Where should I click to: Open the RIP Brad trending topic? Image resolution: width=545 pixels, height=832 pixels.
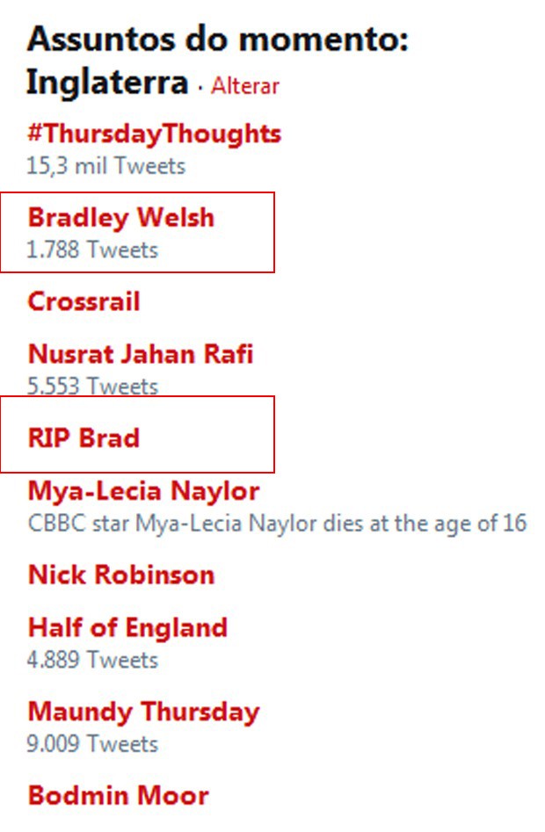(84, 438)
